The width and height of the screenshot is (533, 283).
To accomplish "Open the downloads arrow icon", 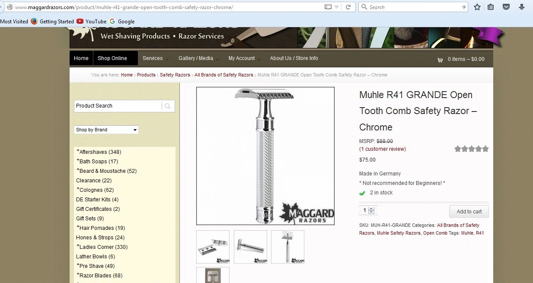I will (522, 7).
